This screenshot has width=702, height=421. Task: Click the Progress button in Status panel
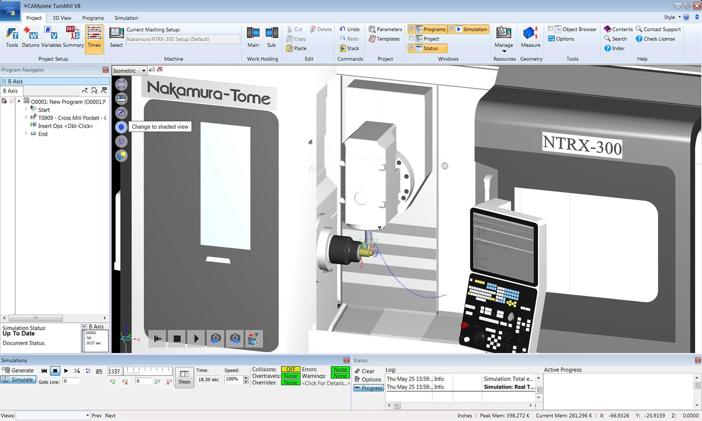[x=368, y=388]
